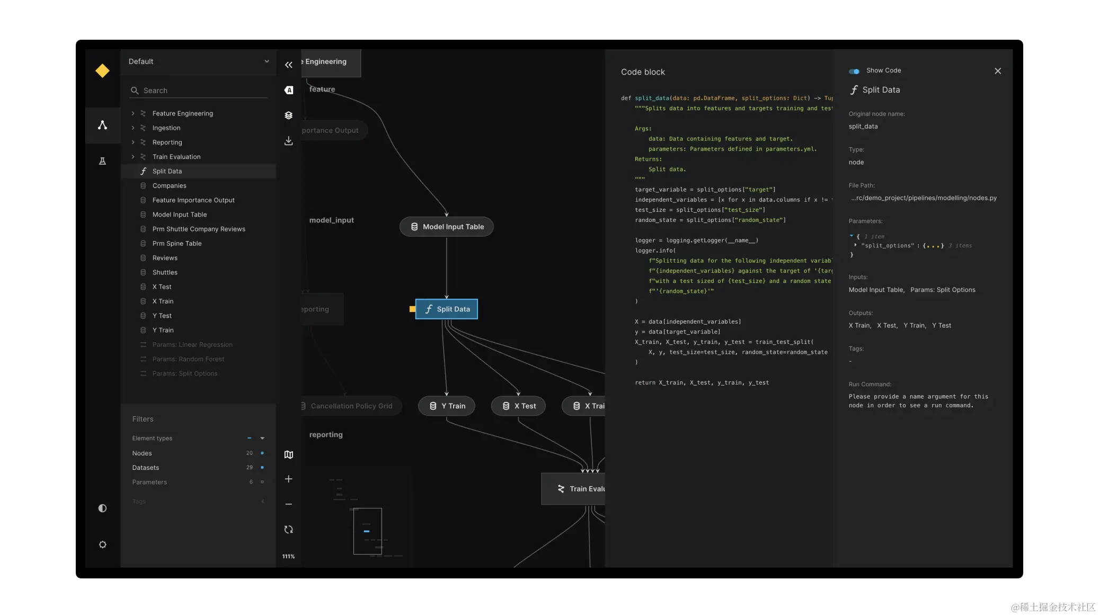1099x616 pixels.
Task: Collapse the sidebar with double-chevron icon
Action: click(x=288, y=65)
